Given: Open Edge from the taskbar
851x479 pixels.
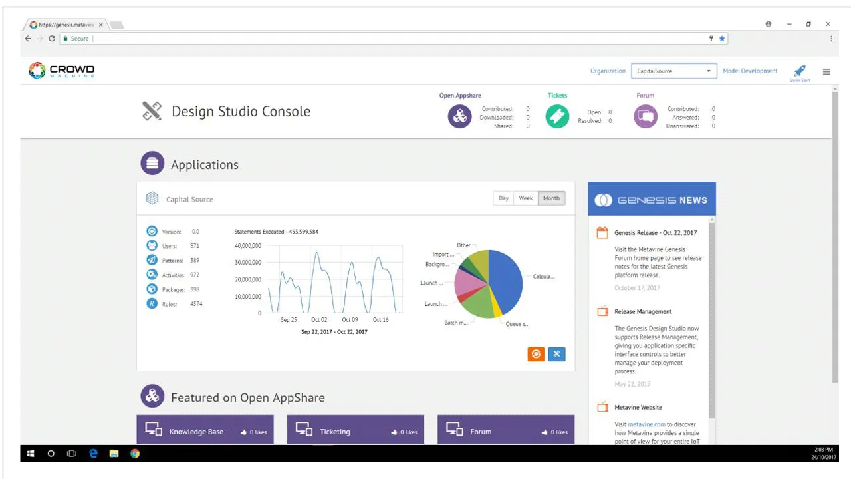Looking at the screenshot, I should [93, 454].
